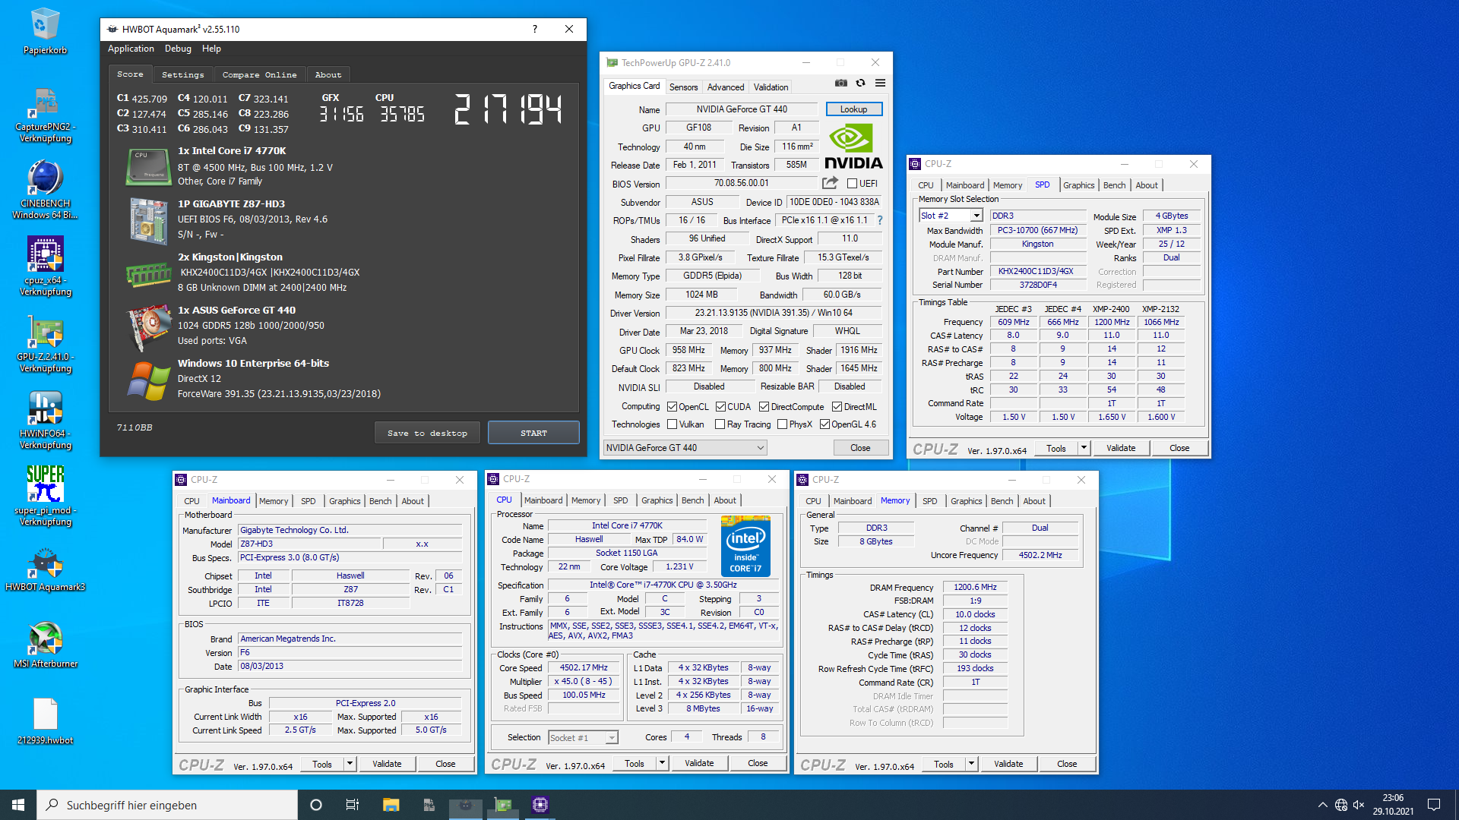This screenshot has height=820, width=1459.
Task: Open the GPU-Z hamburger menu icon
Action: click(880, 83)
